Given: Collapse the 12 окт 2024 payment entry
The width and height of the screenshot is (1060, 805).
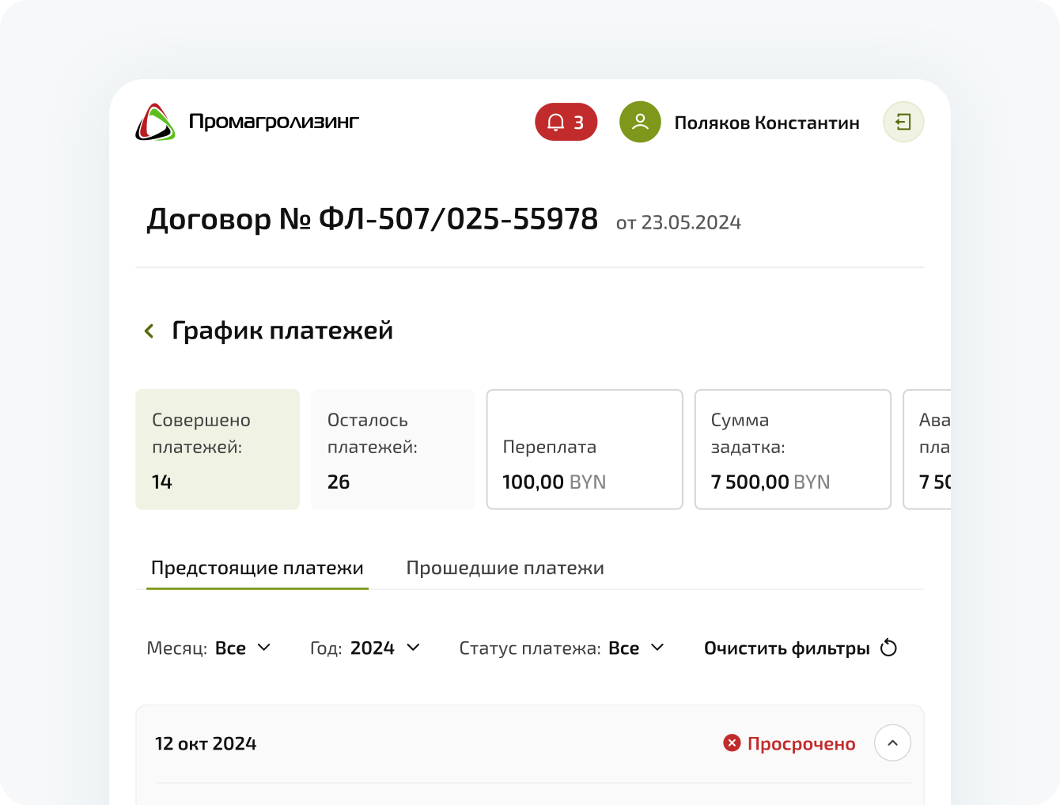Looking at the screenshot, I should click(x=892, y=743).
